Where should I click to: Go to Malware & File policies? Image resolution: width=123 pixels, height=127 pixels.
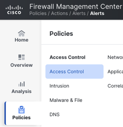66,100
